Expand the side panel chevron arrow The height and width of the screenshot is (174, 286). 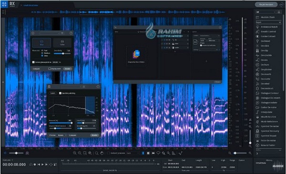(257, 154)
